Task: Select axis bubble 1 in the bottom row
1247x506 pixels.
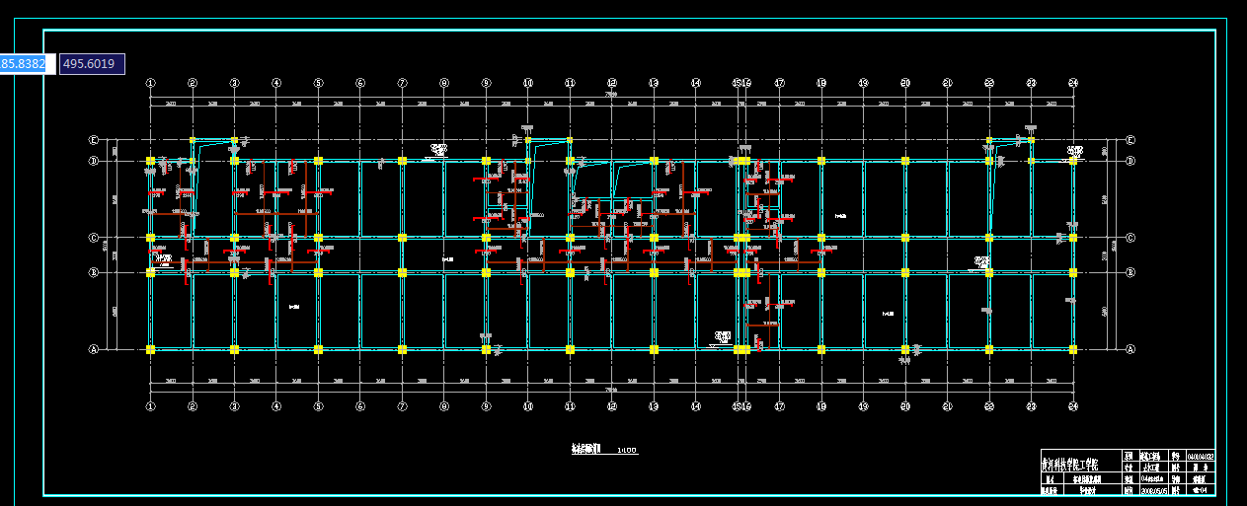Action: [150, 405]
